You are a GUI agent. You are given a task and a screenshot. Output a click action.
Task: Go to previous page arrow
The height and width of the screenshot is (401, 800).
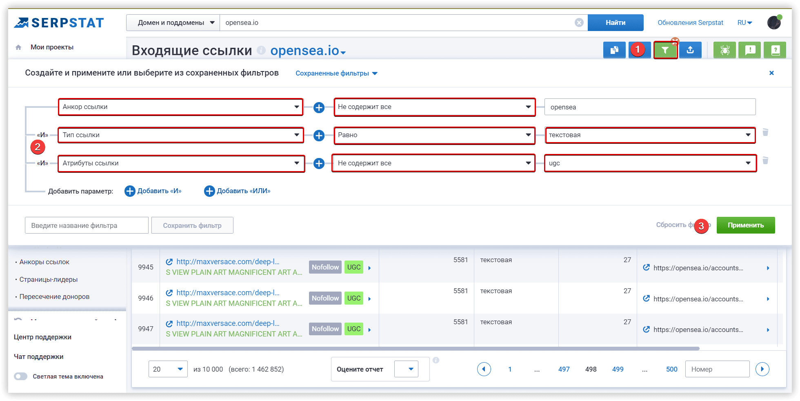pos(484,369)
